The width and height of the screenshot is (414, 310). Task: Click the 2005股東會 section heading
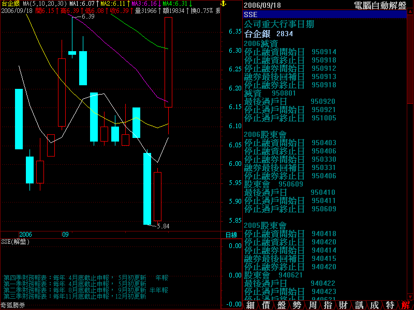pos(265,226)
